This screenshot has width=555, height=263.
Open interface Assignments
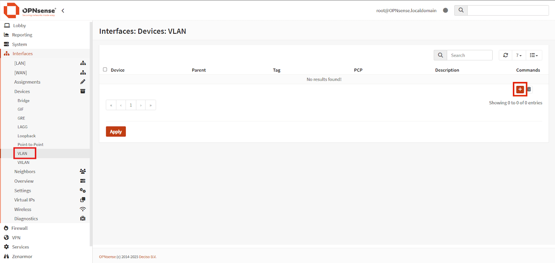(27, 82)
